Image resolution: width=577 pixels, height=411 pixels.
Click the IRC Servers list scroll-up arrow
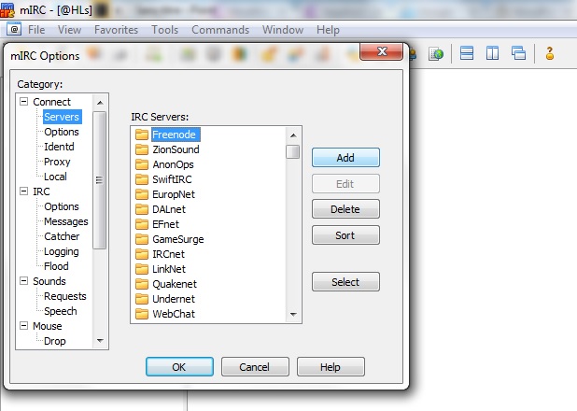pos(293,135)
